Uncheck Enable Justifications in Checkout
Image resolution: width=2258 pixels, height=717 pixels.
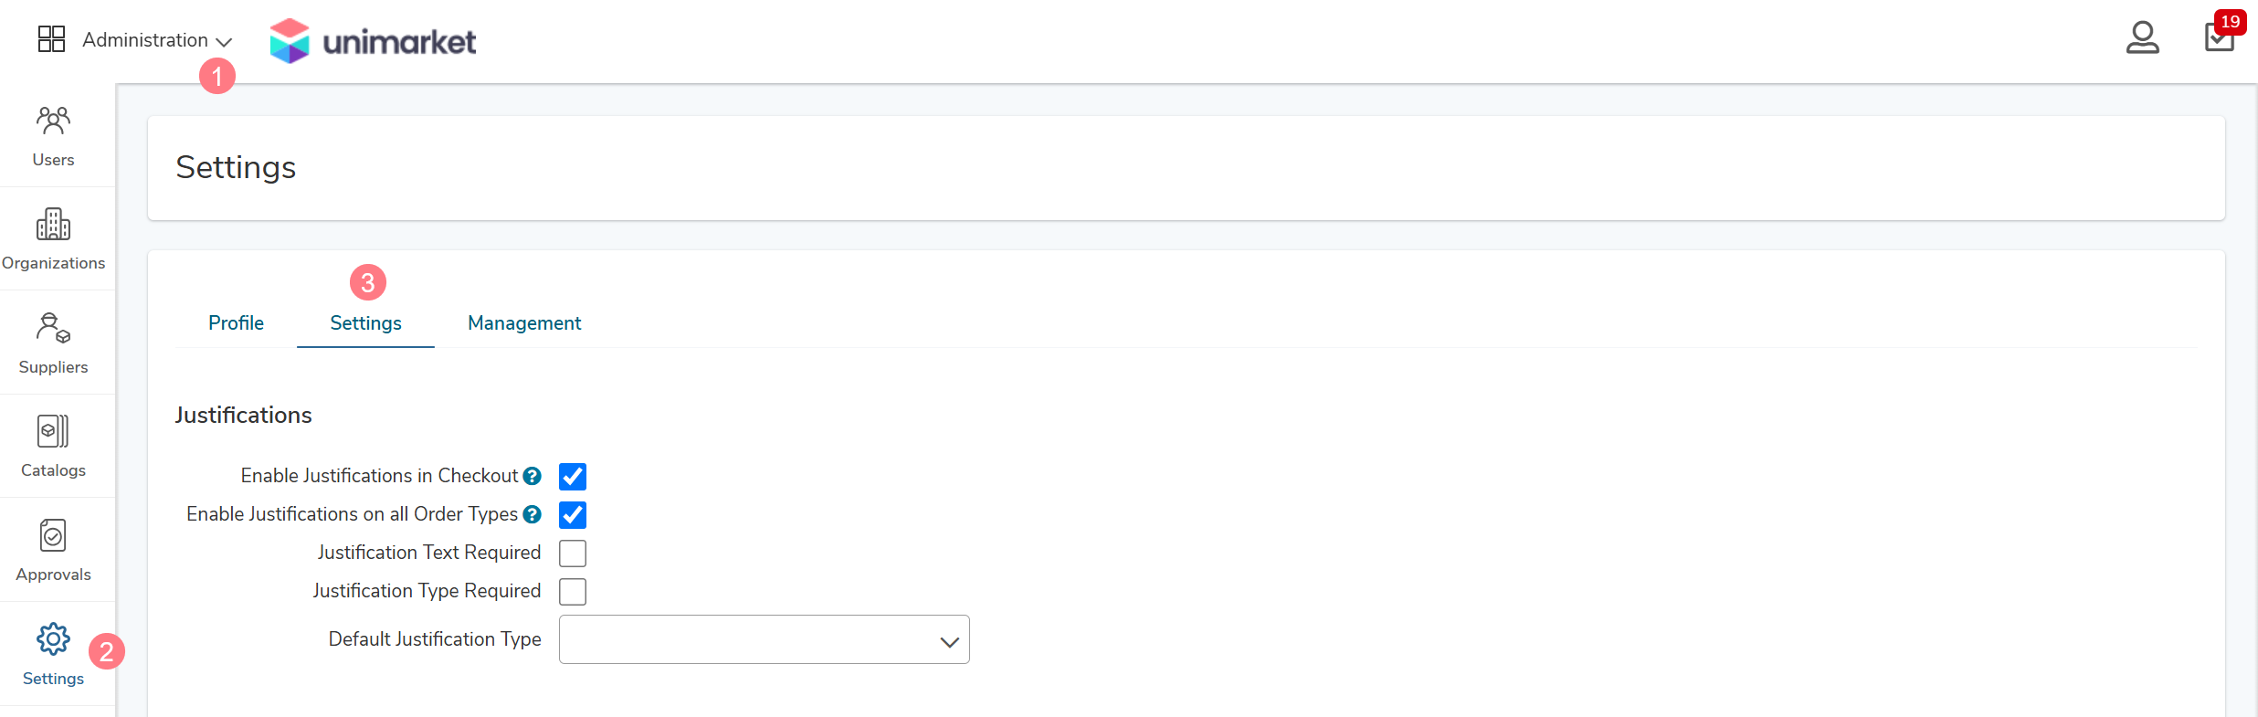[x=573, y=477]
